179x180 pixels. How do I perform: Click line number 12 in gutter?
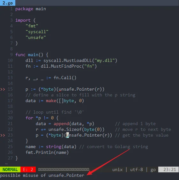click(10, 72)
